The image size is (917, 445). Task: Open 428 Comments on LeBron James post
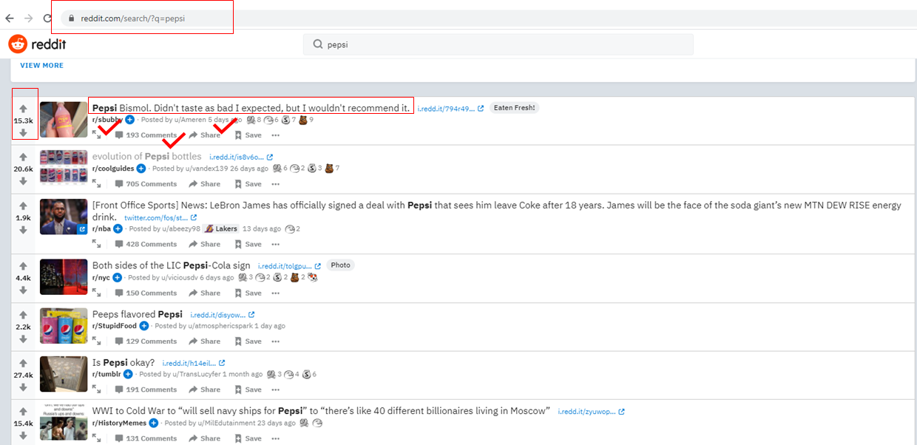[146, 244]
